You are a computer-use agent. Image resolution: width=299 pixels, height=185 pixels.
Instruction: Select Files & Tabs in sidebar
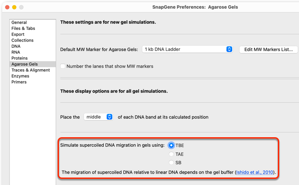click(23, 28)
